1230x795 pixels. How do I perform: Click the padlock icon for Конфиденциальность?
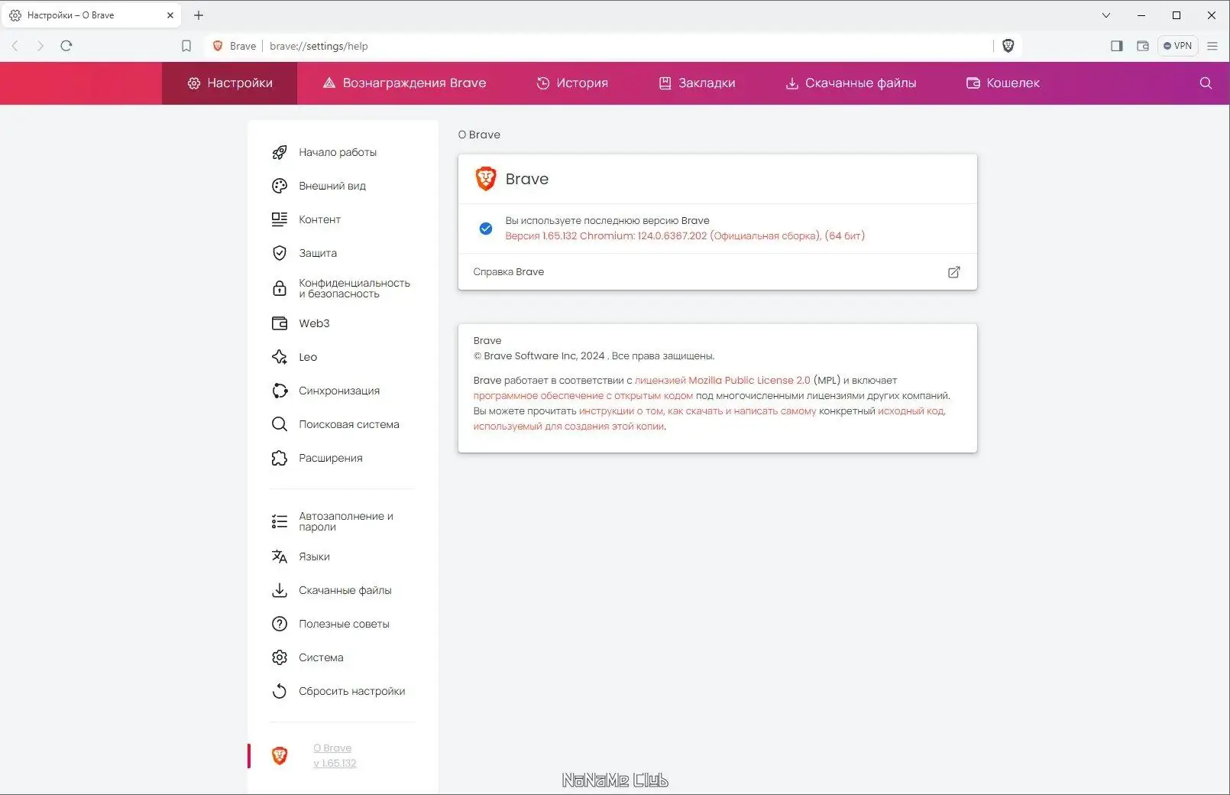point(280,288)
